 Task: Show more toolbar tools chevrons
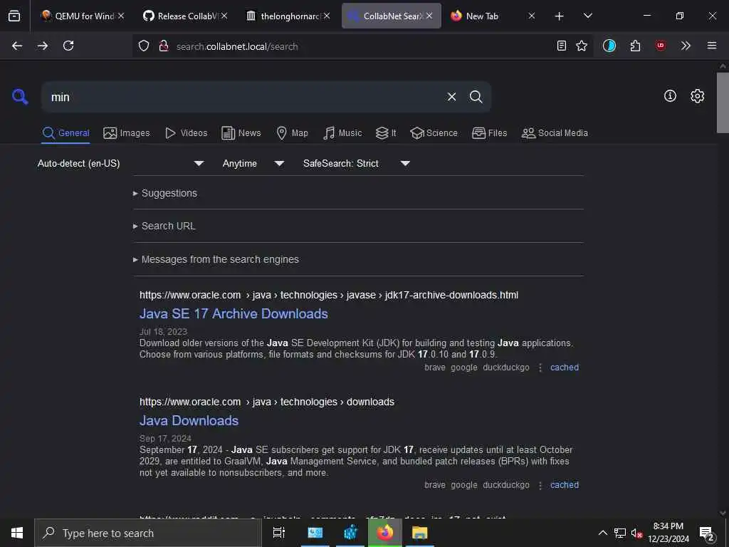coord(686,46)
